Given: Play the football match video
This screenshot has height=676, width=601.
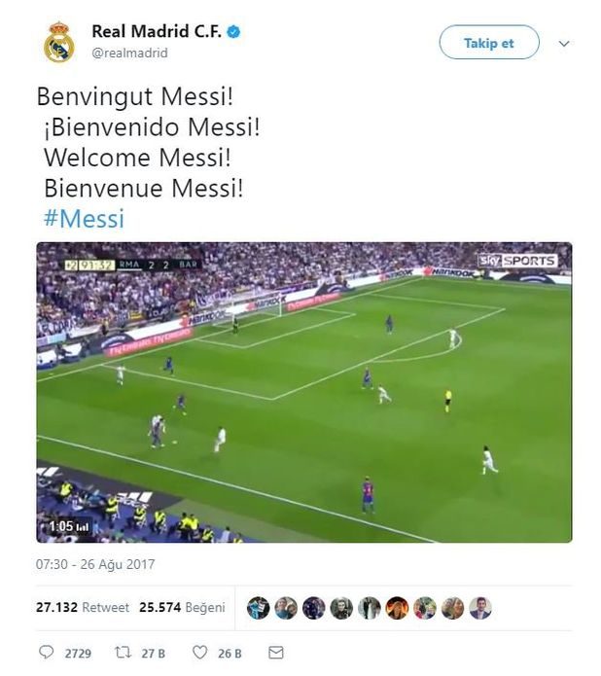Looking at the screenshot, I should (x=303, y=392).
